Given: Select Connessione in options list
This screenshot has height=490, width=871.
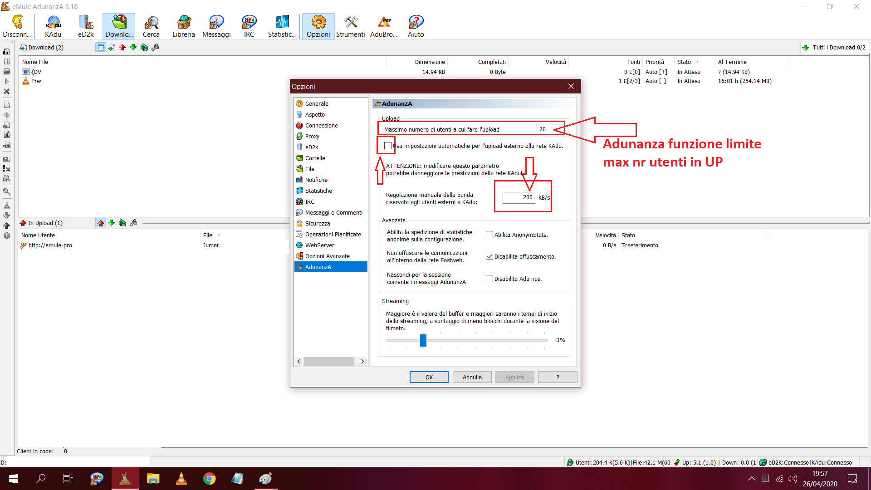Looking at the screenshot, I should coord(321,125).
